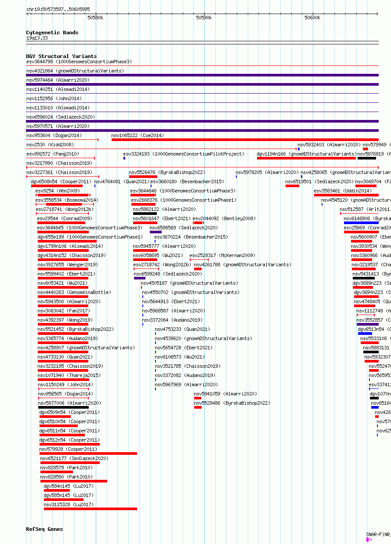Select variant nsv5932403 (Almarri2020)
The image size is (391, 544).
329,145
